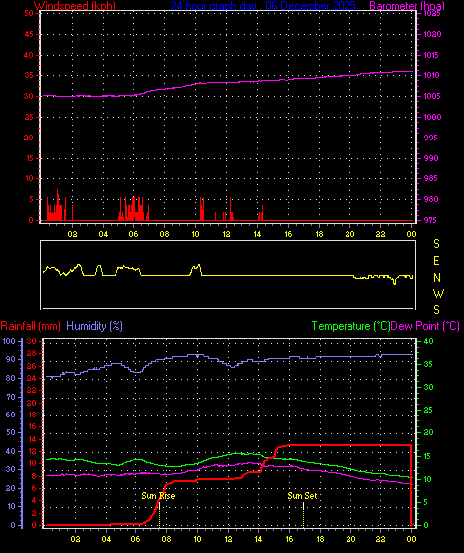This screenshot has height=553, width=464.
Task: Click the 28 rainfall axis value
Action: coord(31,354)
